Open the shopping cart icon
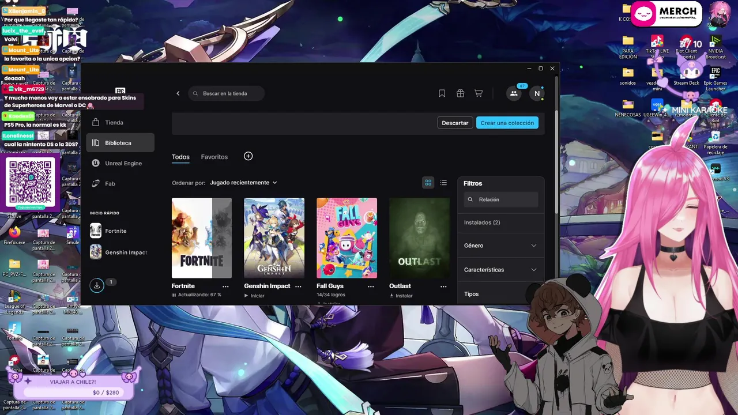The width and height of the screenshot is (738, 415). pos(479,93)
